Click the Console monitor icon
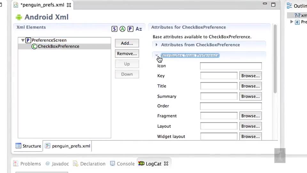The width and height of the screenshot is (307, 173). point(112,163)
